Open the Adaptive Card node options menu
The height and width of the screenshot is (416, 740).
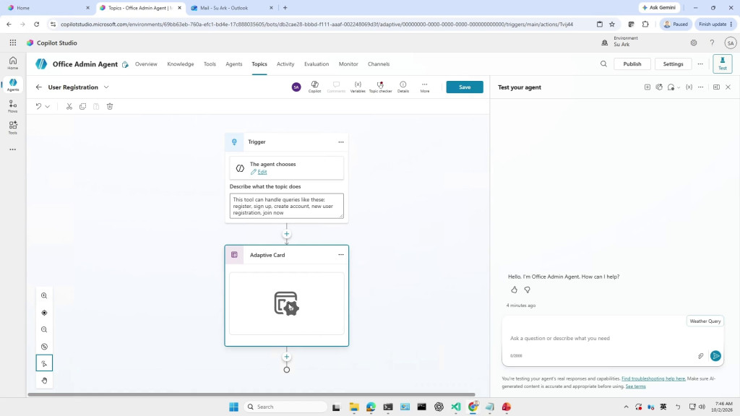tap(341, 255)
